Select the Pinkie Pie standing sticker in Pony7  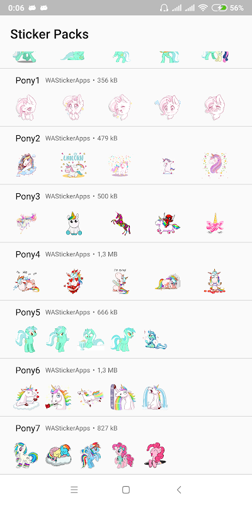[123, 455]
